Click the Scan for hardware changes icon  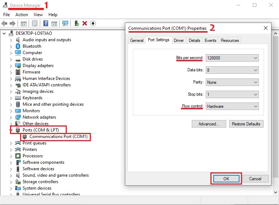coord(65,23)
